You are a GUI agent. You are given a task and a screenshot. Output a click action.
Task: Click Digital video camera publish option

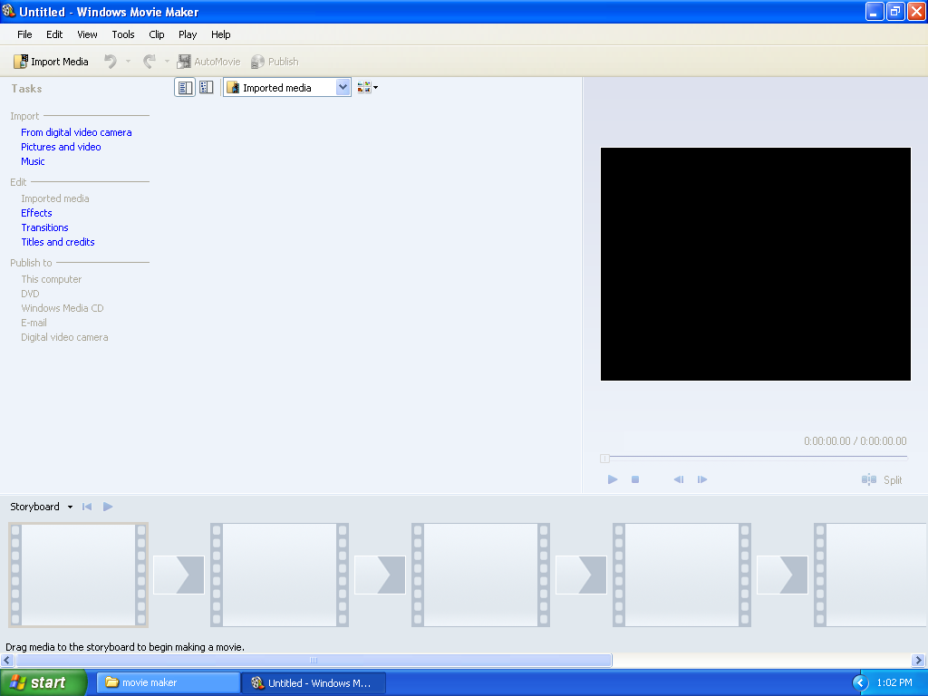tap(64, 337)
